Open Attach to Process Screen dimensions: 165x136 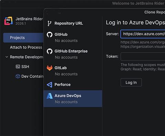tap(26, 47)
